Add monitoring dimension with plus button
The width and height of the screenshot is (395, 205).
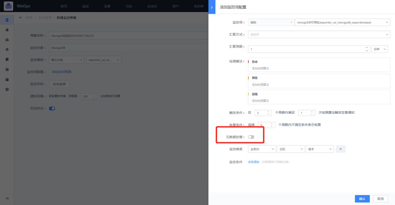point(341,149)
